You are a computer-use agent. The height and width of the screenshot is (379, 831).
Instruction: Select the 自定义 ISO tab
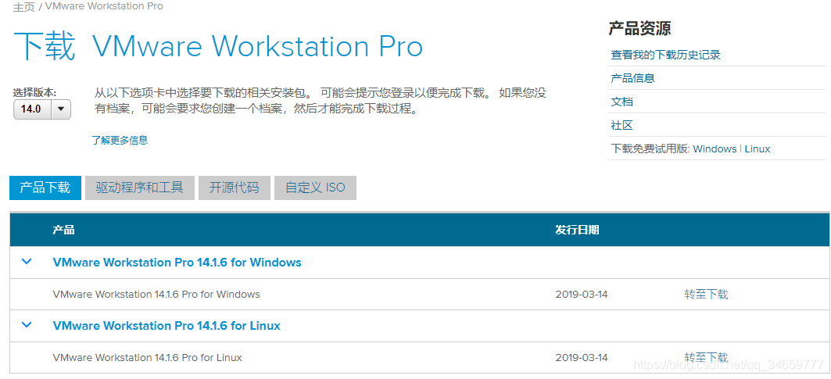(315, 188)
